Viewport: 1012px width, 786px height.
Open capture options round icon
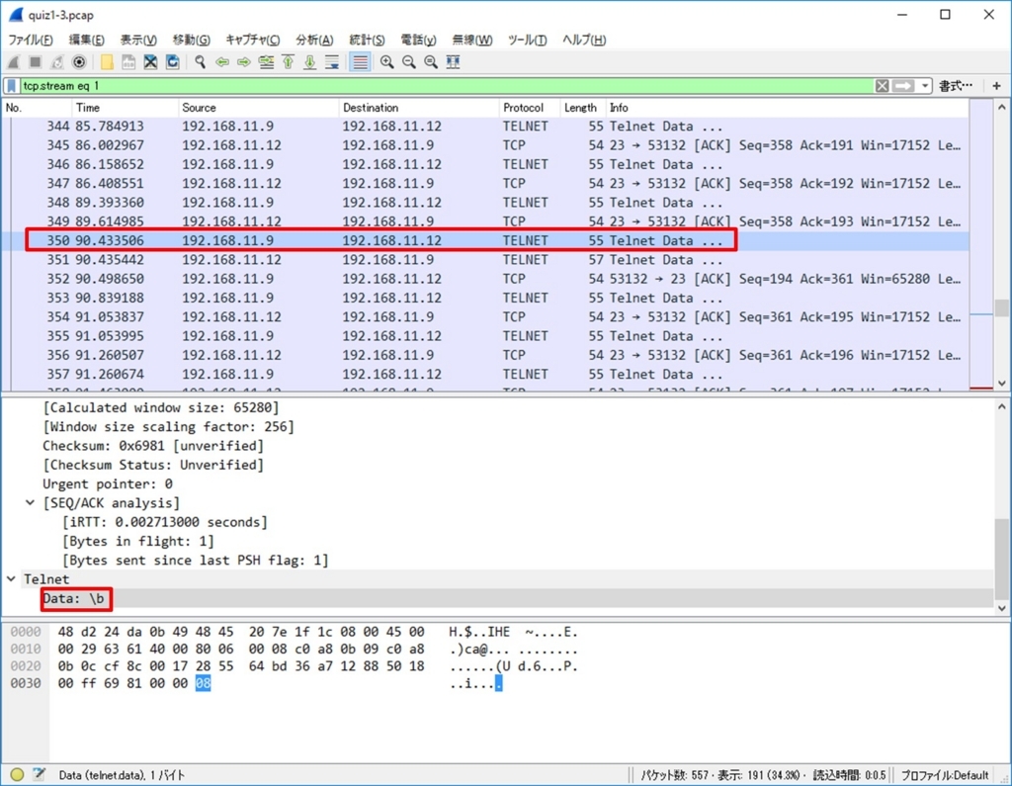[79, 62]
